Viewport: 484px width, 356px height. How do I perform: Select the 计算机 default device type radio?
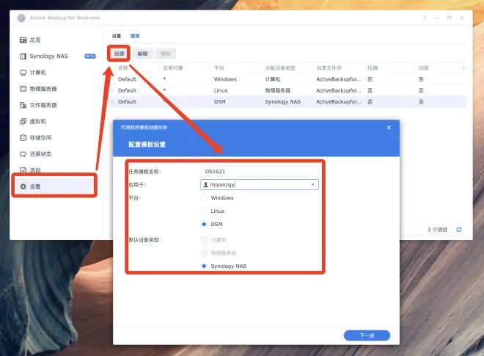(x=204, y=240)
